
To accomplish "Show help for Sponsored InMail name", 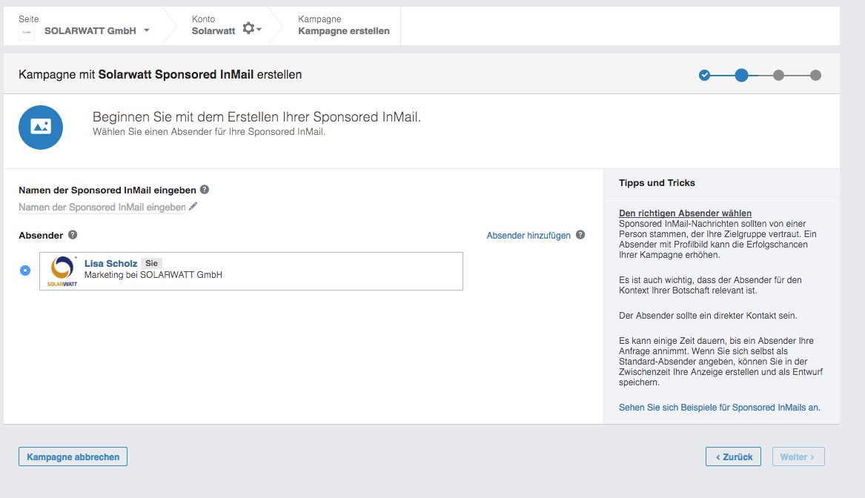I will (204, 190).
